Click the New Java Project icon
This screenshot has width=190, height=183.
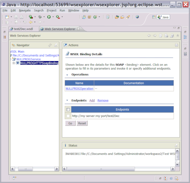tap(84, 17)
